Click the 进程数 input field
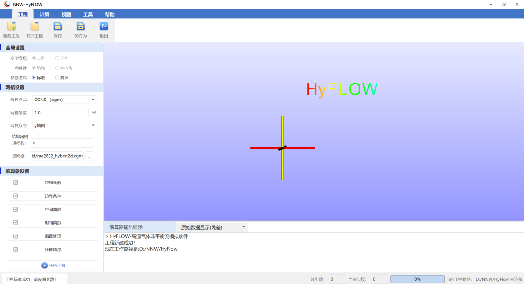The height and width of the screenshot is (284, 524). 62,143
